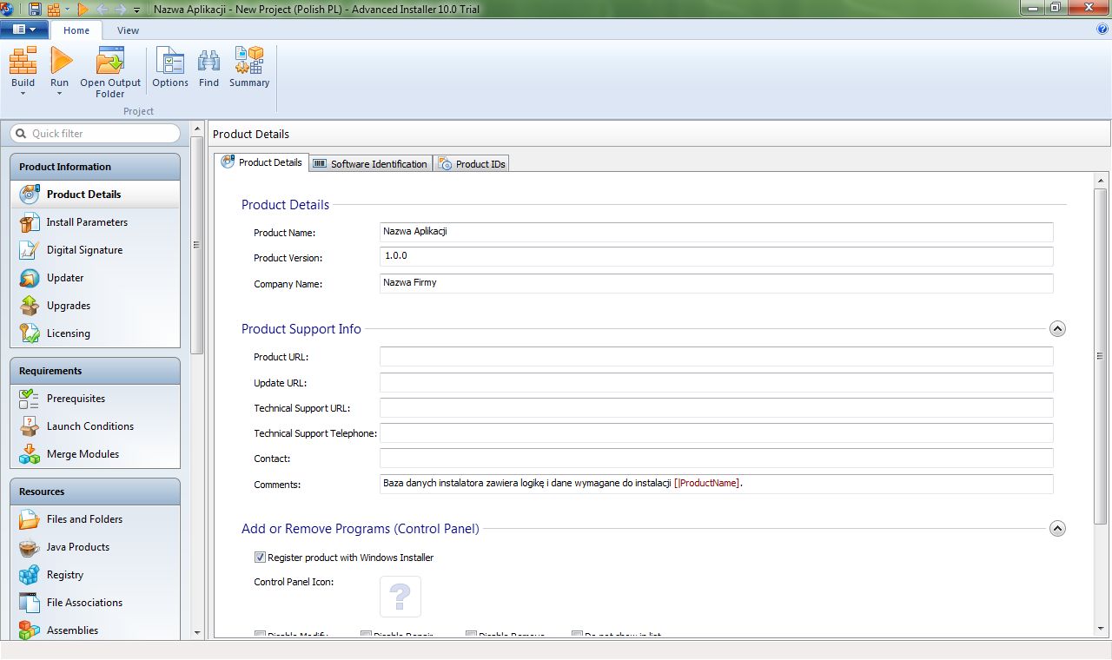Click the Contact field

point(717,459)
